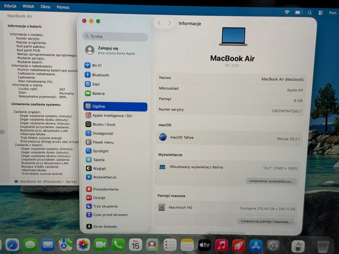This screenshot has height=254, width=339.
Task: Click the Pamięć 8 GB row
Action: point(230,100)
